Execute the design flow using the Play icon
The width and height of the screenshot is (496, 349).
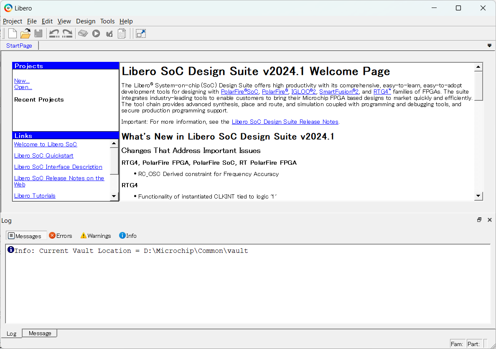[96, 33]
